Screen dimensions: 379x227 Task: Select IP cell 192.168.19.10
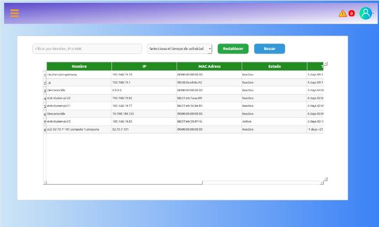(144, 75)
